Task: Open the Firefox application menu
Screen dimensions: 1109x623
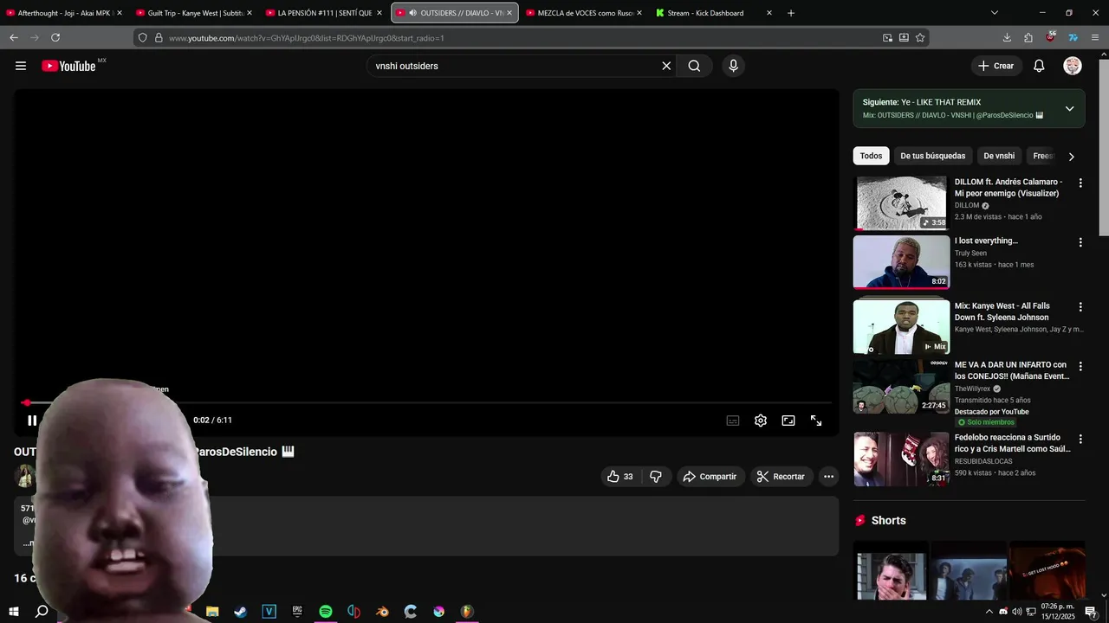Action: coord(1095,37)
